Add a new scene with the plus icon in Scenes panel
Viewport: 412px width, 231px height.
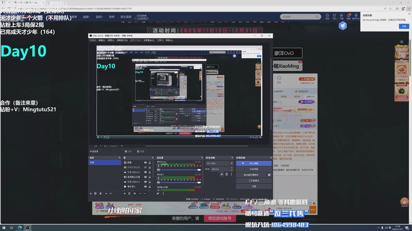coord(91,194)
